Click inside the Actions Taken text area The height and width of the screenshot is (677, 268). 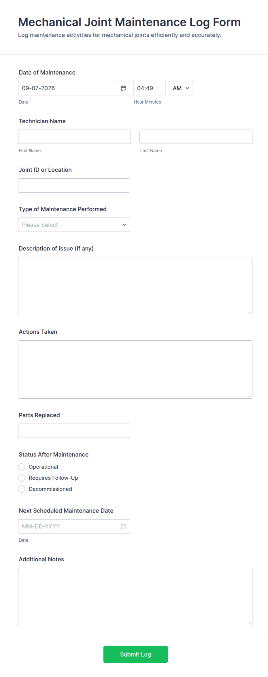(x=135, y=370)
